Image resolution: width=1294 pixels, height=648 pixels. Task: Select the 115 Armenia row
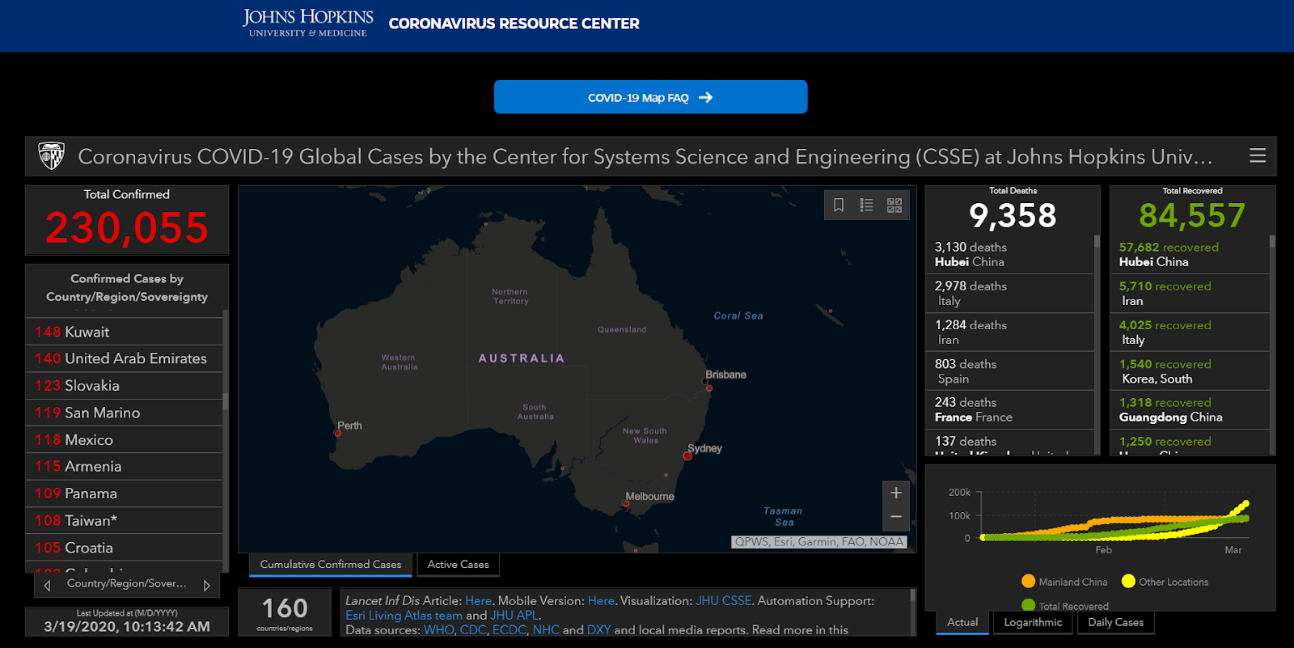(x=124, y=467)
